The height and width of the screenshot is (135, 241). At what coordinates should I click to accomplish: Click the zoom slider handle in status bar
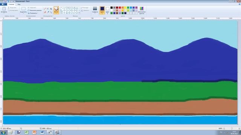232,128
